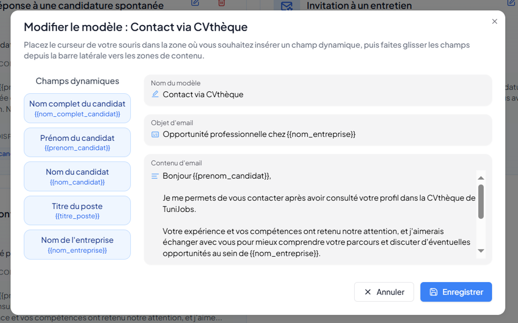Click the X icon inside Annuler button

(368, 292)
